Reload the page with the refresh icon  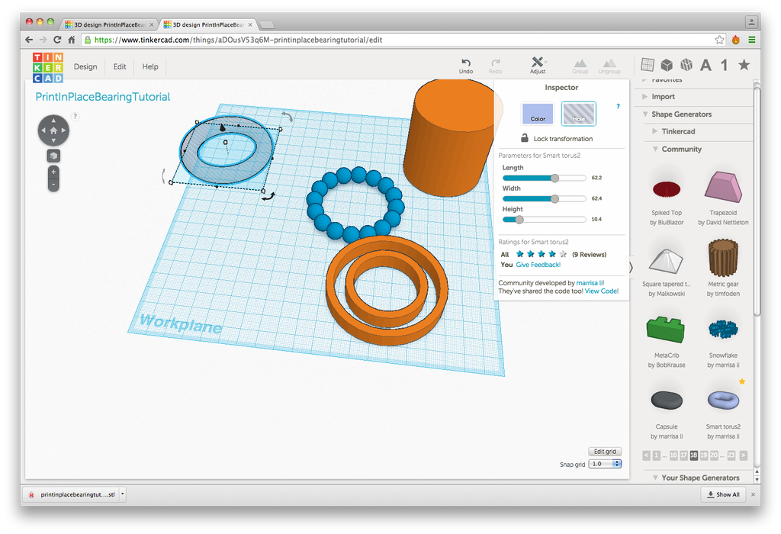pos(57,40)
